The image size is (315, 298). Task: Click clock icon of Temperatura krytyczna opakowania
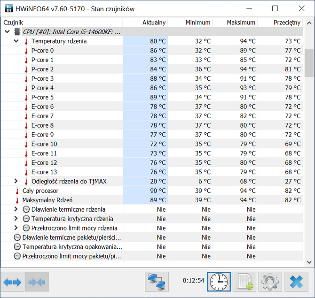(x=17, y=247)
